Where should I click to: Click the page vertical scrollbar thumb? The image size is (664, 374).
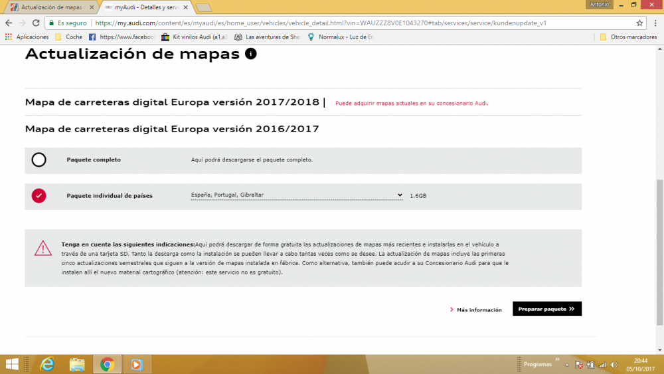pos(660,252)
